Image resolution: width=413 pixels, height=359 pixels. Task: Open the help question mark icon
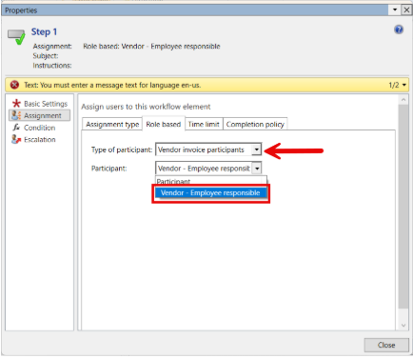pyautogui.click(x=399, y=30)
